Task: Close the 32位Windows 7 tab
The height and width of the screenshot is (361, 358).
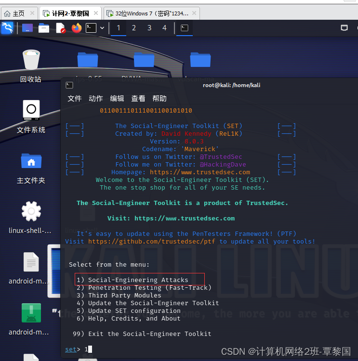Action: pos(194,13)
